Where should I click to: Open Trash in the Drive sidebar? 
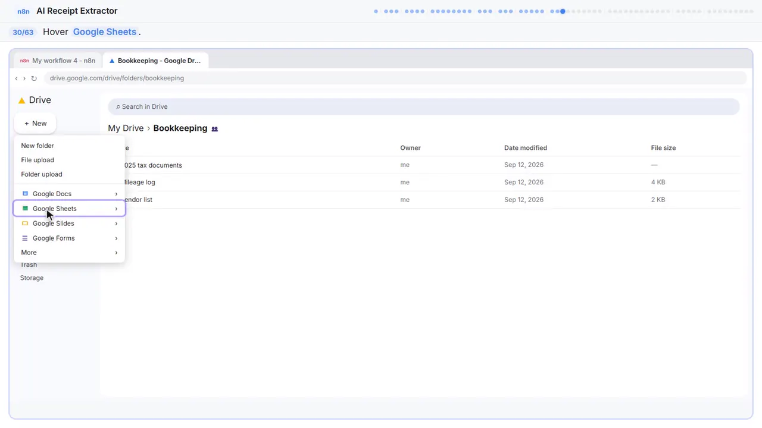tap(29, 265)
